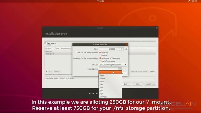Screen dimensions: 201x113
Task: Choose /var from mount point list
Action: click(110, 88)
